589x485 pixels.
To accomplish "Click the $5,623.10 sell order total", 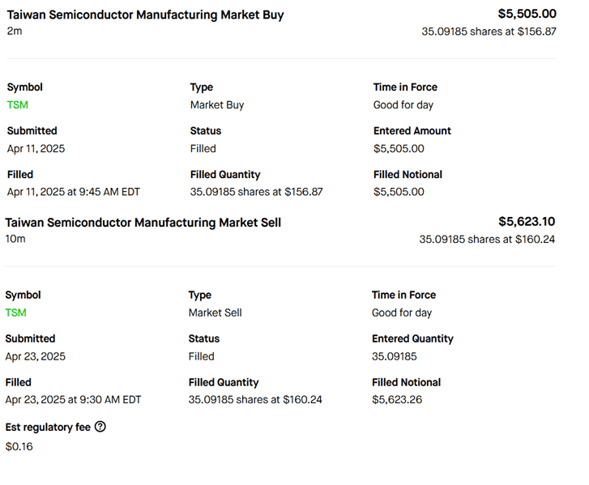I will 527,222.
